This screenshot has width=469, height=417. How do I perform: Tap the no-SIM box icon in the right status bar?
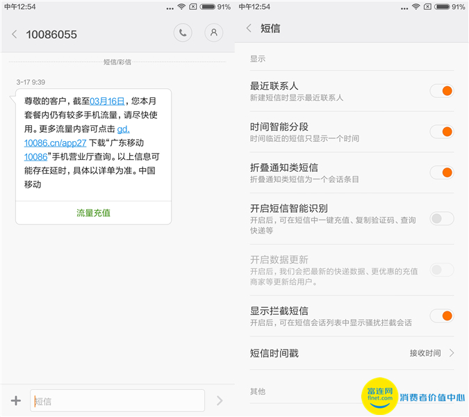428,6
